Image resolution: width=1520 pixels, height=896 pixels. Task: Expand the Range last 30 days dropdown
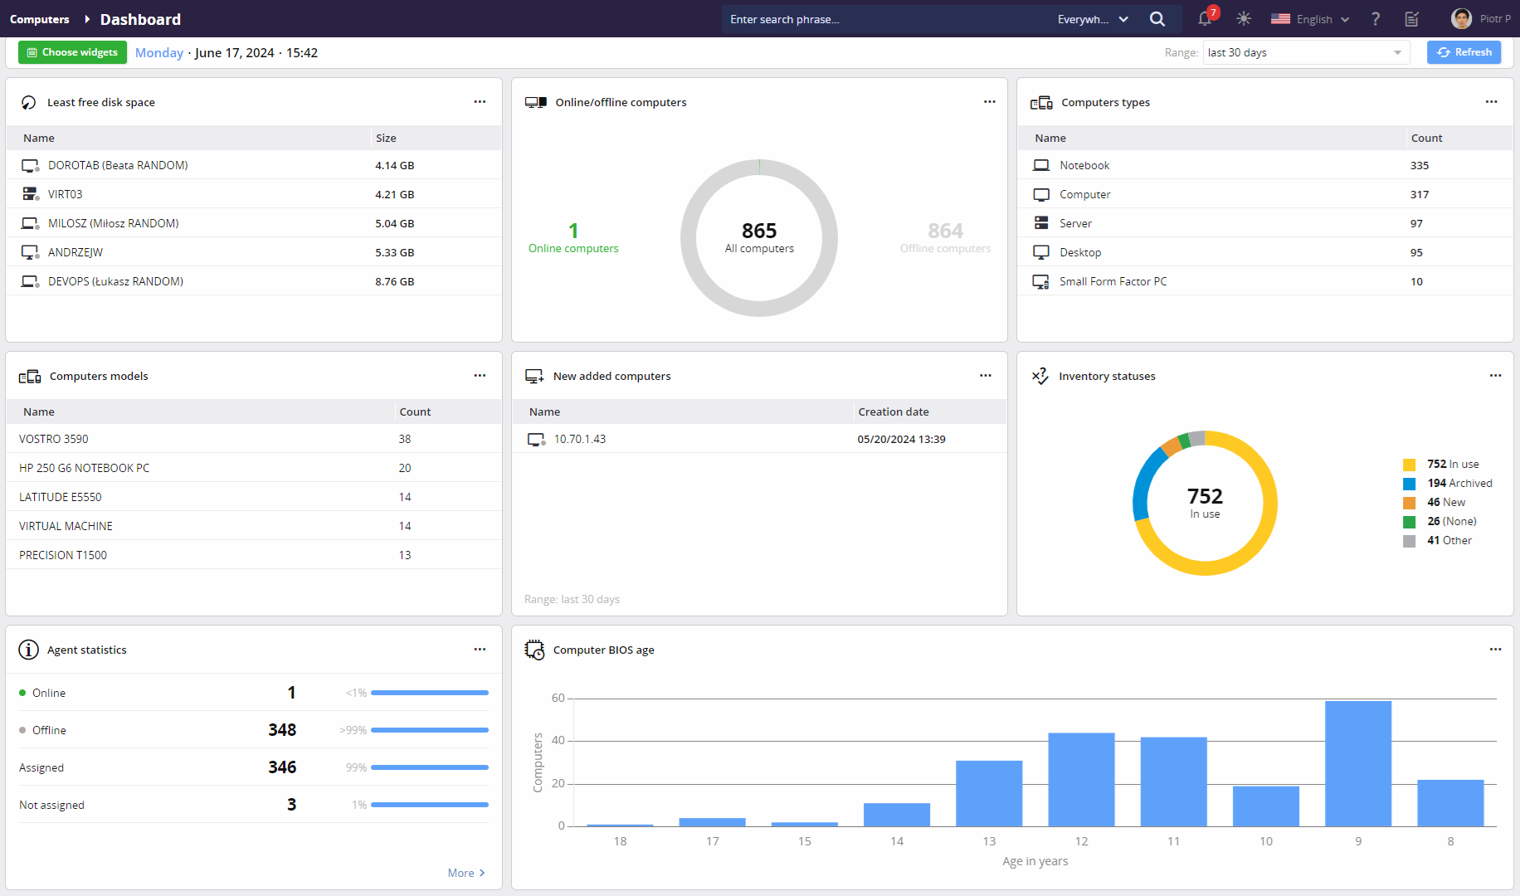click(1306, 53)
